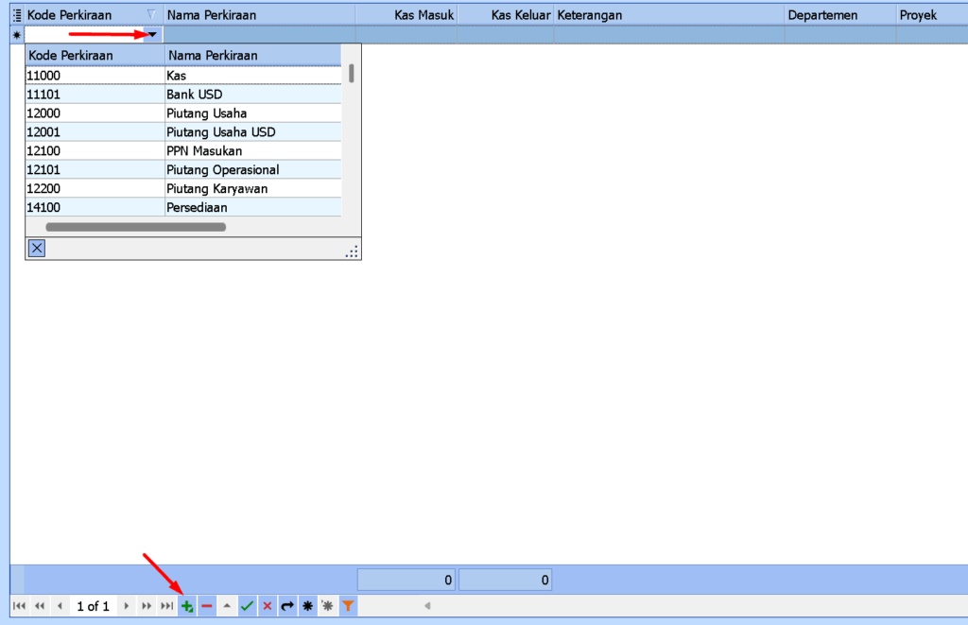Click the '1 of 1' record counter
Screen dimensions: 968x625
click(x=93, y=606)
